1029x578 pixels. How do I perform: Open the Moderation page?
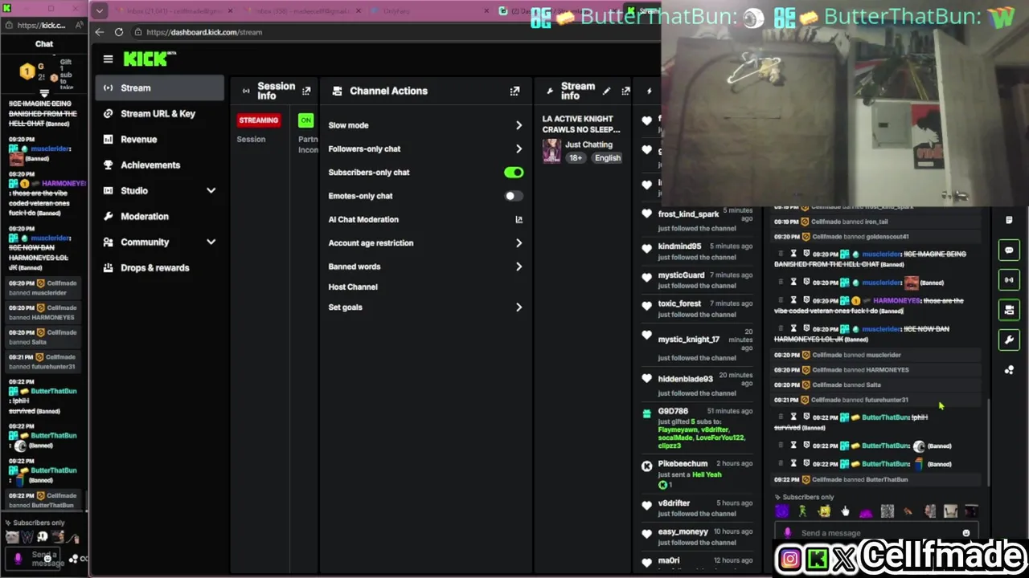pyautogui.click(x=159, y=216)
